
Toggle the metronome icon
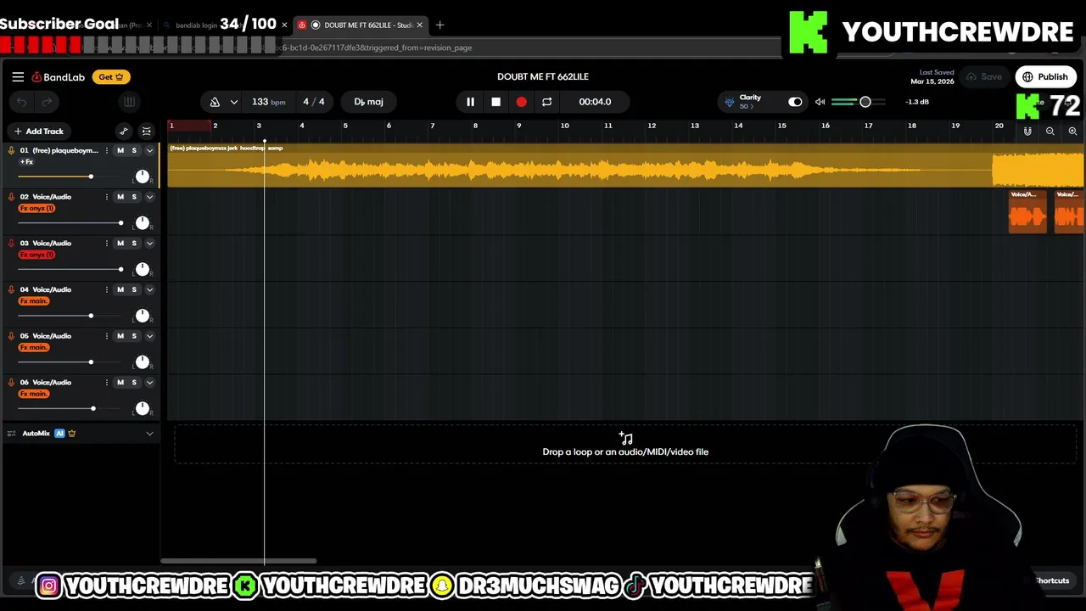pos(215,102)
